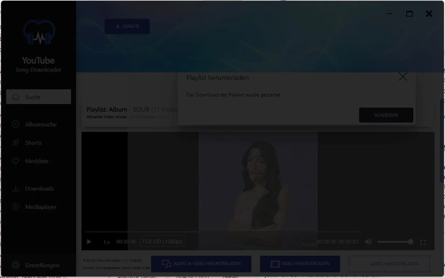Click the download tray icon beside Downloads
The image size is (445, 278).
tap(16, 188)
